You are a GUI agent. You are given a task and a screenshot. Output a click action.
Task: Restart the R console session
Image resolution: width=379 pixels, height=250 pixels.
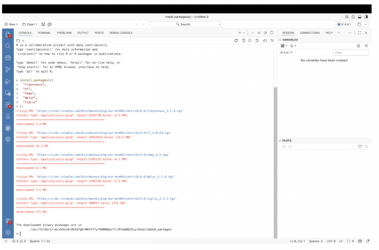pyautogui.click(x=236, y=40)
